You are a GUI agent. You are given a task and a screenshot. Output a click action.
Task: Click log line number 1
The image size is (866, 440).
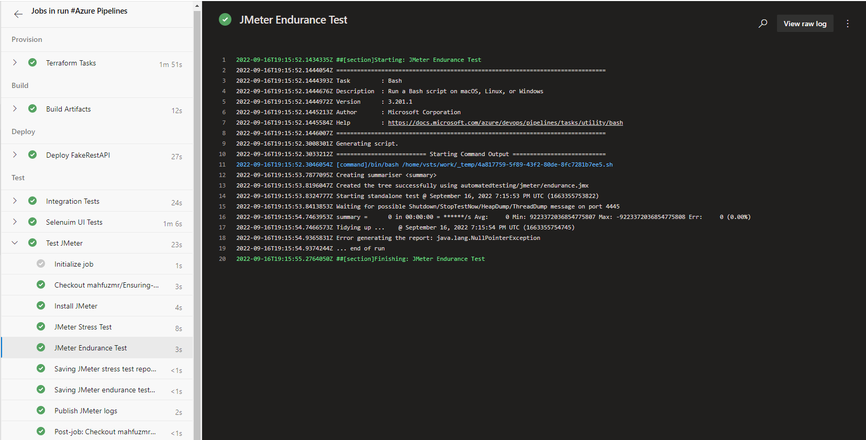(x=224, y=60)
